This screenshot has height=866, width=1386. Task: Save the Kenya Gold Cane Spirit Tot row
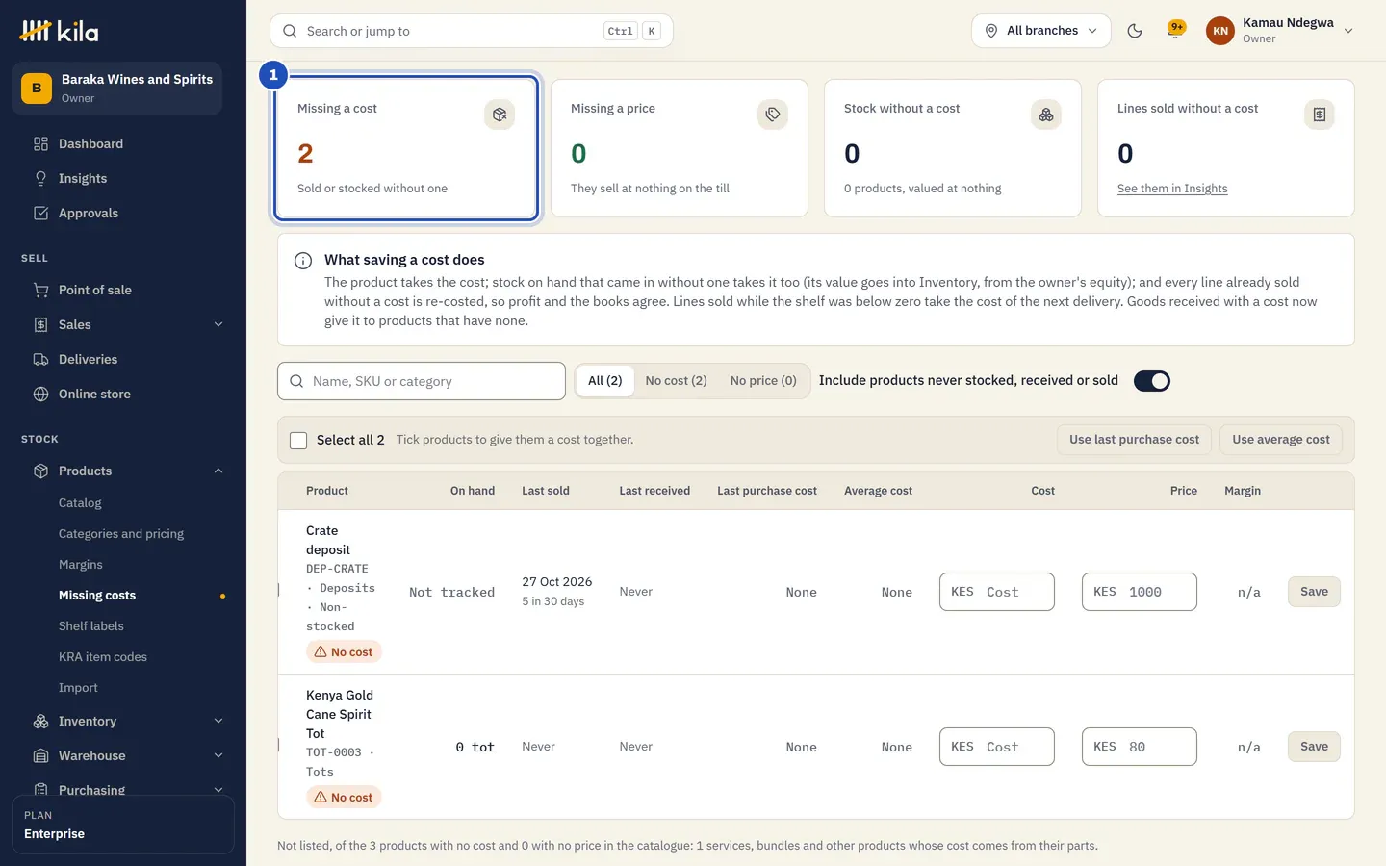(x=1314, y=747)
